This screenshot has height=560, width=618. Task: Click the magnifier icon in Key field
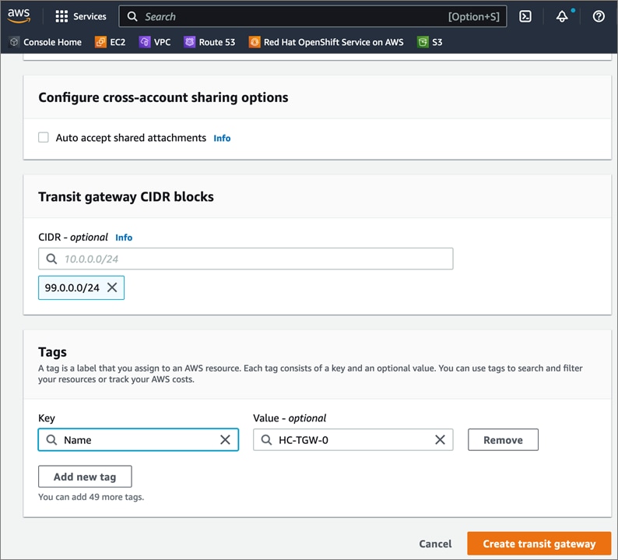(51, 440)
